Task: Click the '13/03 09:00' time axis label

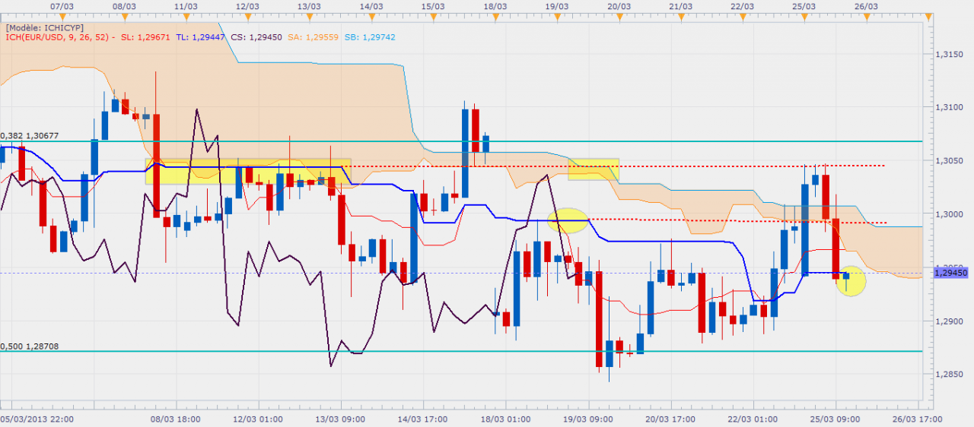Action: coord(341,419)
